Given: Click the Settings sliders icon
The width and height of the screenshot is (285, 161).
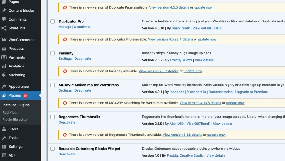Looking at the screenshot, I should 4,147.
